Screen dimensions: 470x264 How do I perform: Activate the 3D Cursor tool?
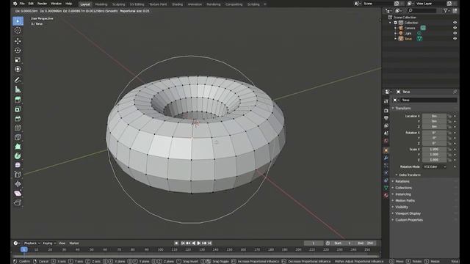coord(18,31)
